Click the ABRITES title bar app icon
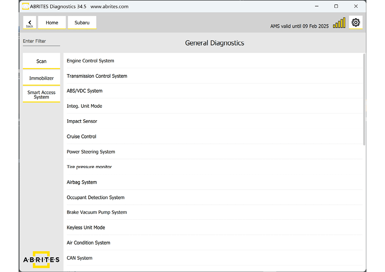 coord(25,6)
